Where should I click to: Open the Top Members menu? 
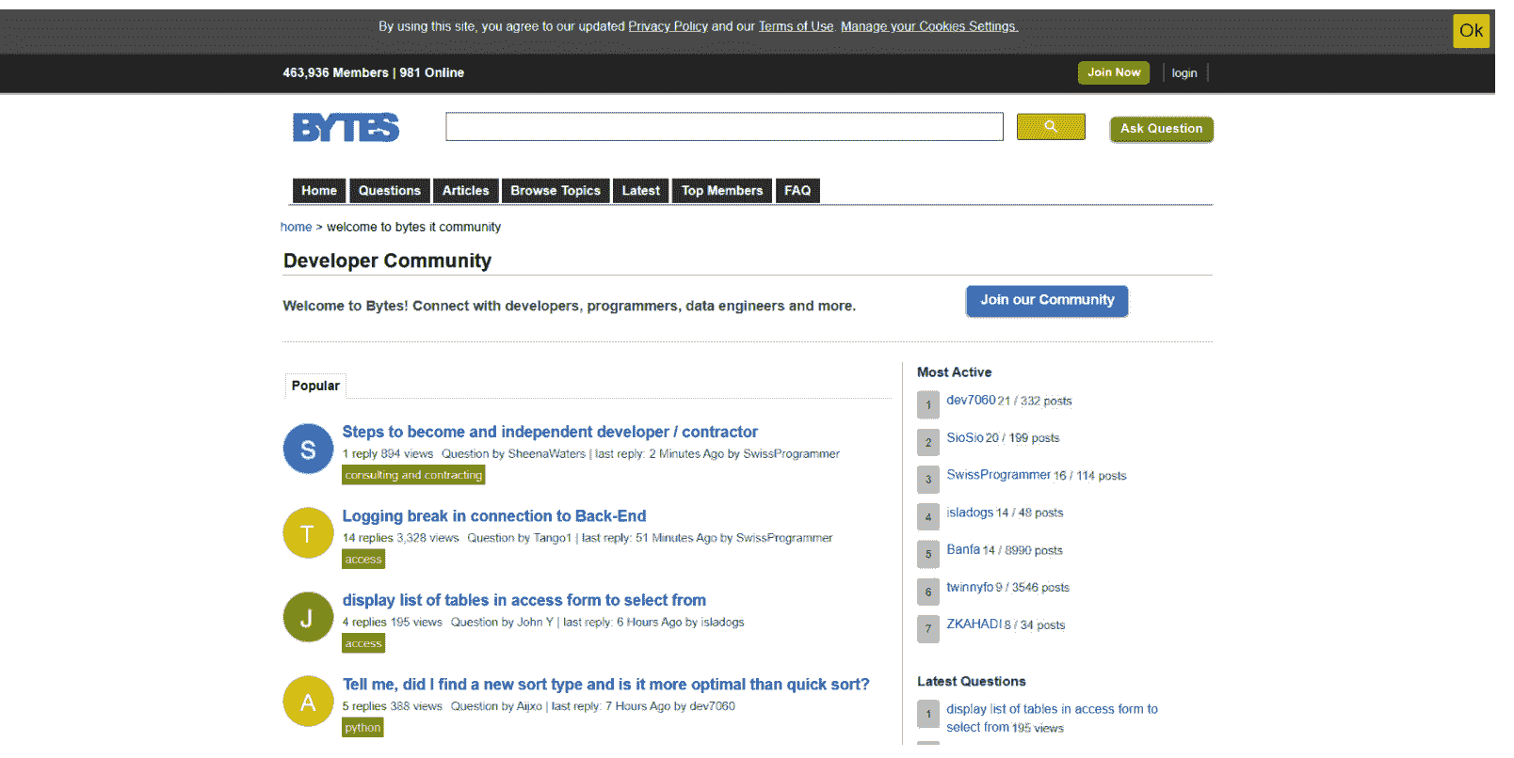tap(721, 191)
